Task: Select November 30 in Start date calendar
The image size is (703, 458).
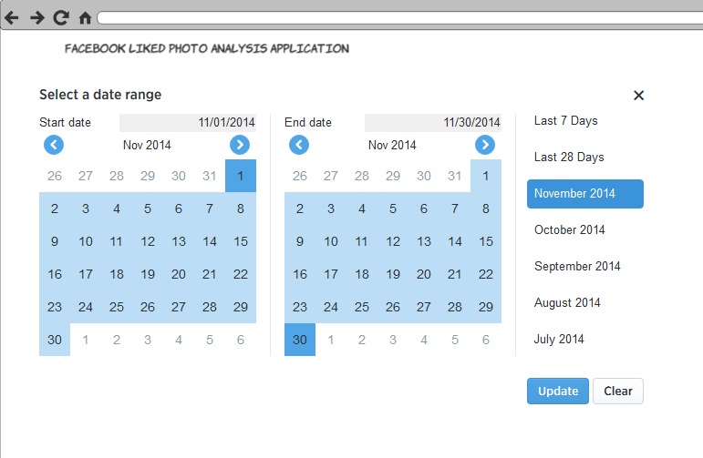Action: click(x=55, y=340)
